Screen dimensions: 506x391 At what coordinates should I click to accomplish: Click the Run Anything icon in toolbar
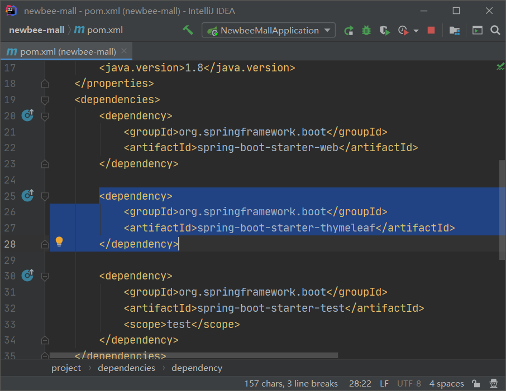click(478, 30)
